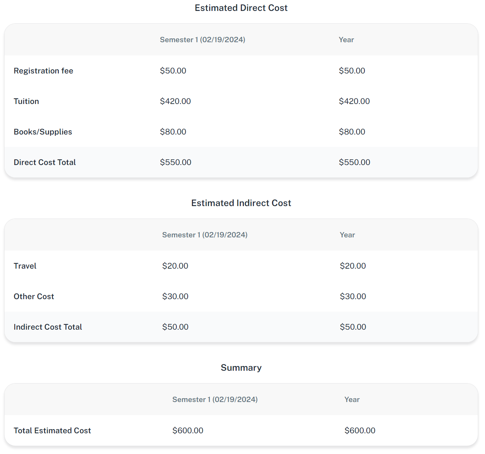
Task: Click the Summary section heading
Action: [241, 368]
